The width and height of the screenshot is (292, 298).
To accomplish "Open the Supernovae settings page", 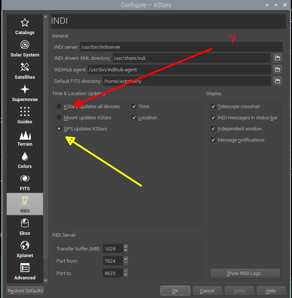I will coord(25,93).
